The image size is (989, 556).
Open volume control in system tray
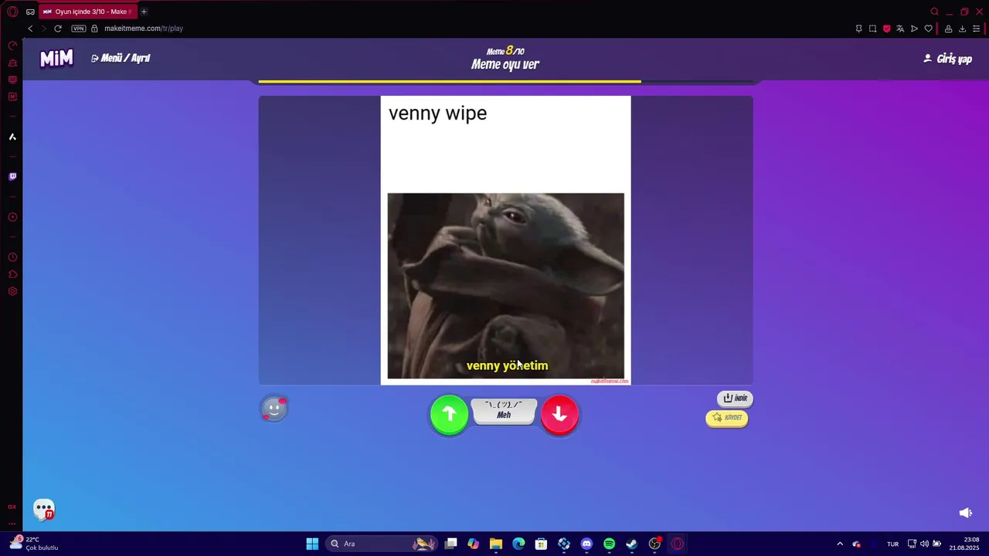[x=924, y=544]
